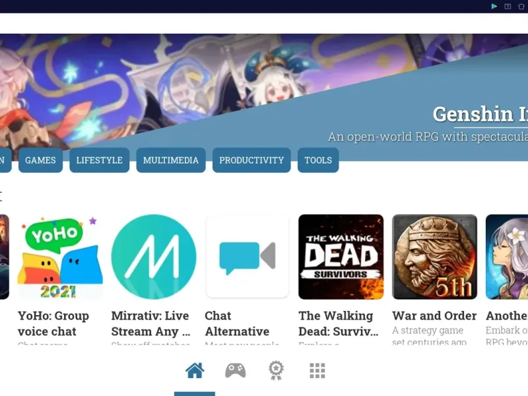Viewport: 528px width, 396px height.
Task: Click the 'Another' app title at right edge
Action: coord(507,316)
